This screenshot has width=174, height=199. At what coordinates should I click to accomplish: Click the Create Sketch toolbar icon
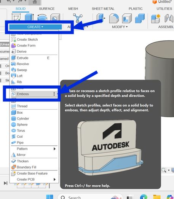[x=16, y=17]
